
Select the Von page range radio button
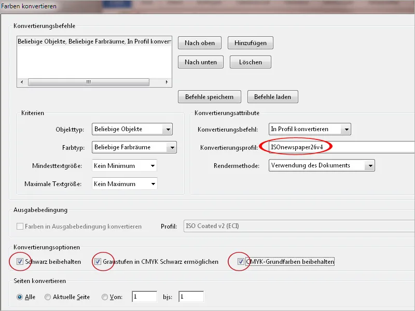point(105,297)
